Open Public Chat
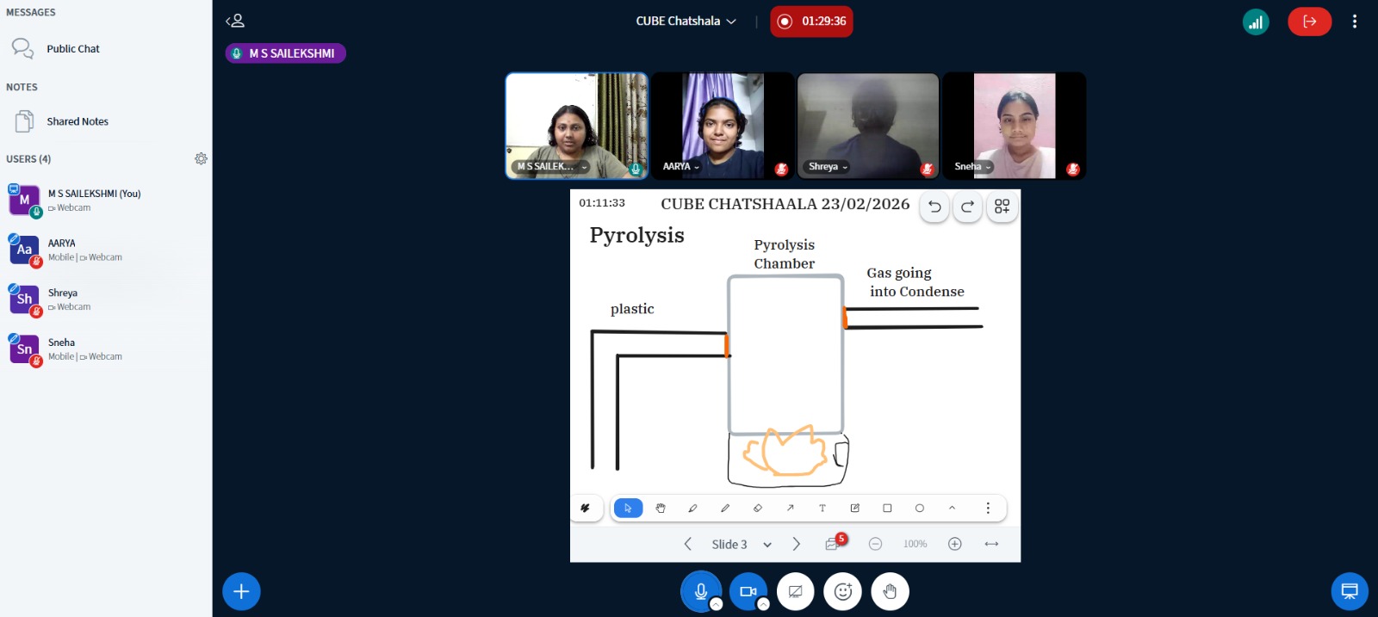 (x=72, y=49)
